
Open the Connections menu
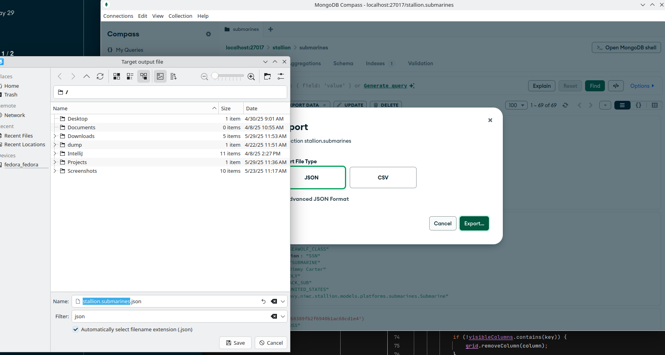click(118, 16)
